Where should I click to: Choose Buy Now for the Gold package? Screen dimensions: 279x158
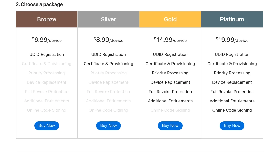coord(170,126)
